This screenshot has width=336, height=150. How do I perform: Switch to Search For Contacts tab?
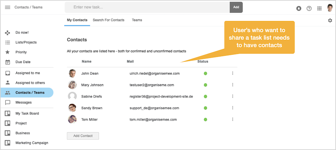[109, 20]
